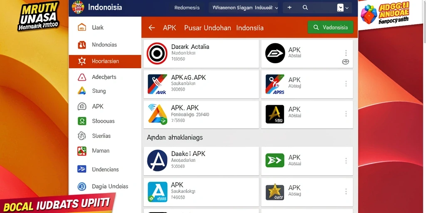
Task: Click the plus icon in top bar
Action: [x=290, y=7]
